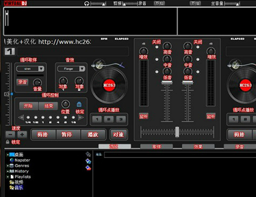Toggle the 4 beat loop button

click(58, 117)
